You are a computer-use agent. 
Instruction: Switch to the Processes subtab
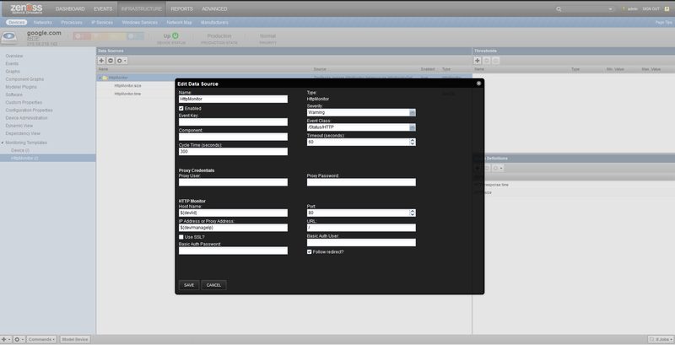click(x=72, y=23)
